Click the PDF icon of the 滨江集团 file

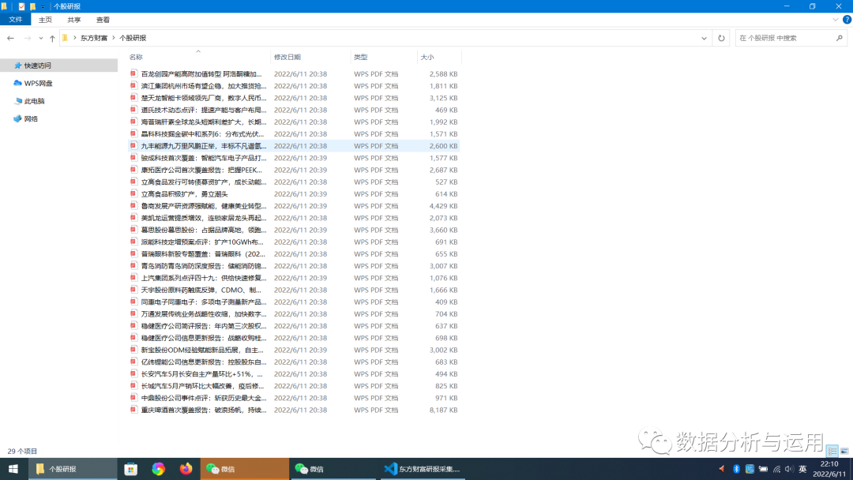click(133, 85)
